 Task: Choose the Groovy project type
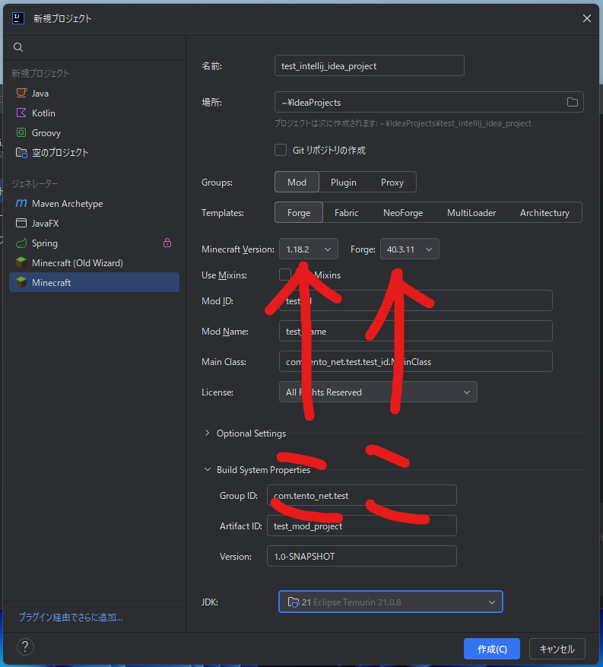(x=46, y=132)
